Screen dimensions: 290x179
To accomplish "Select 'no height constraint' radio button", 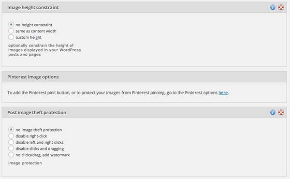I will tap(11, 25).
